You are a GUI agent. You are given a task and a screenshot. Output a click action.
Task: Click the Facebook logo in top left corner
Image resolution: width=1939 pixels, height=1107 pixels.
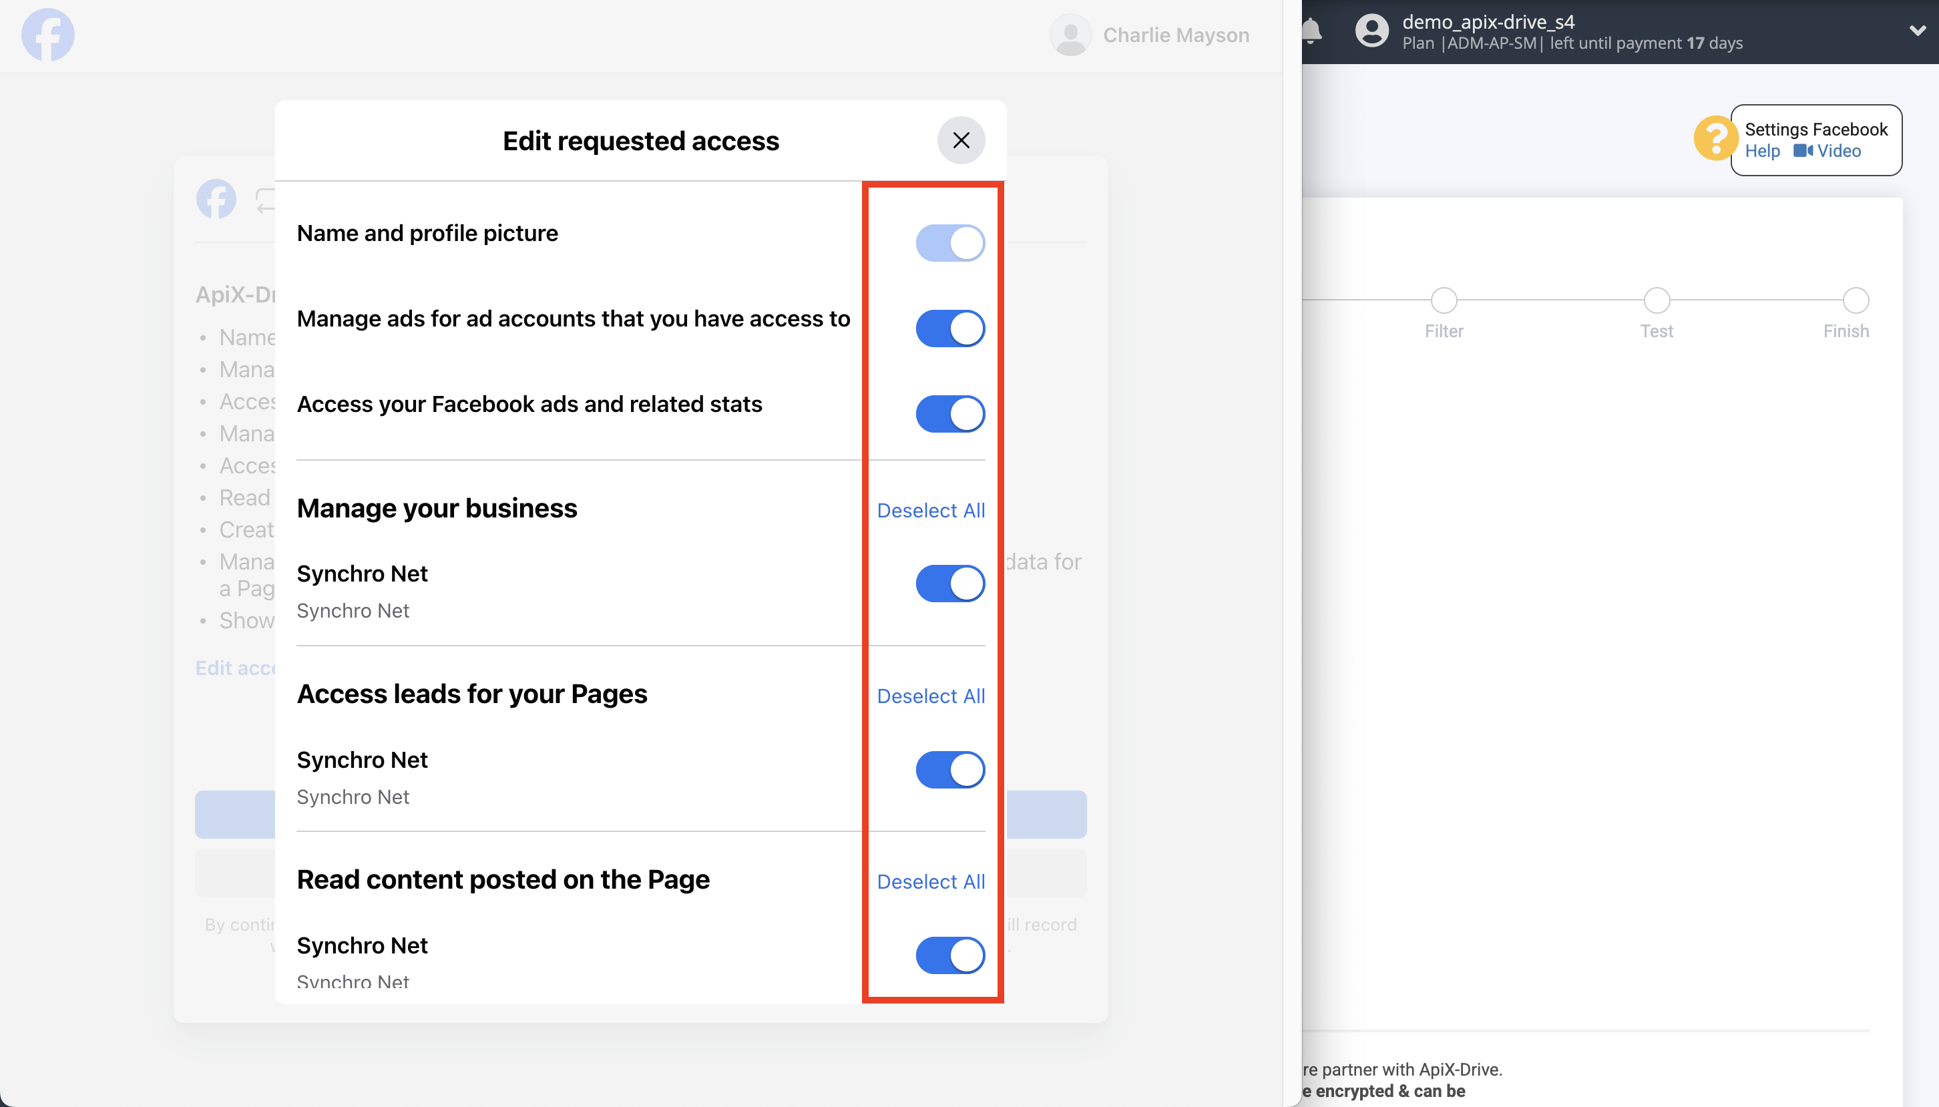click(48, 34)
